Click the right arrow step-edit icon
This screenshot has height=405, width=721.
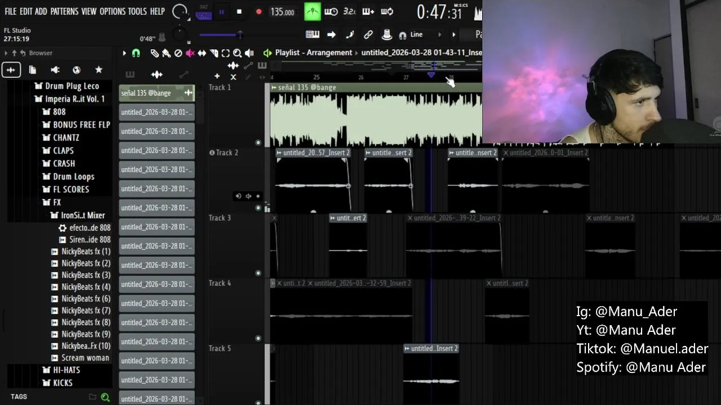pos(331,35)
